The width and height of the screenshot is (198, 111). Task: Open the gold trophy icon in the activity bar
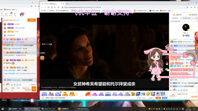coord(65,94)
